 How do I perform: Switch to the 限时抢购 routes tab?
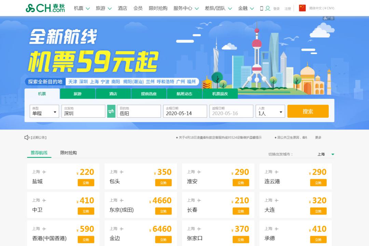[x=68, y=153]
